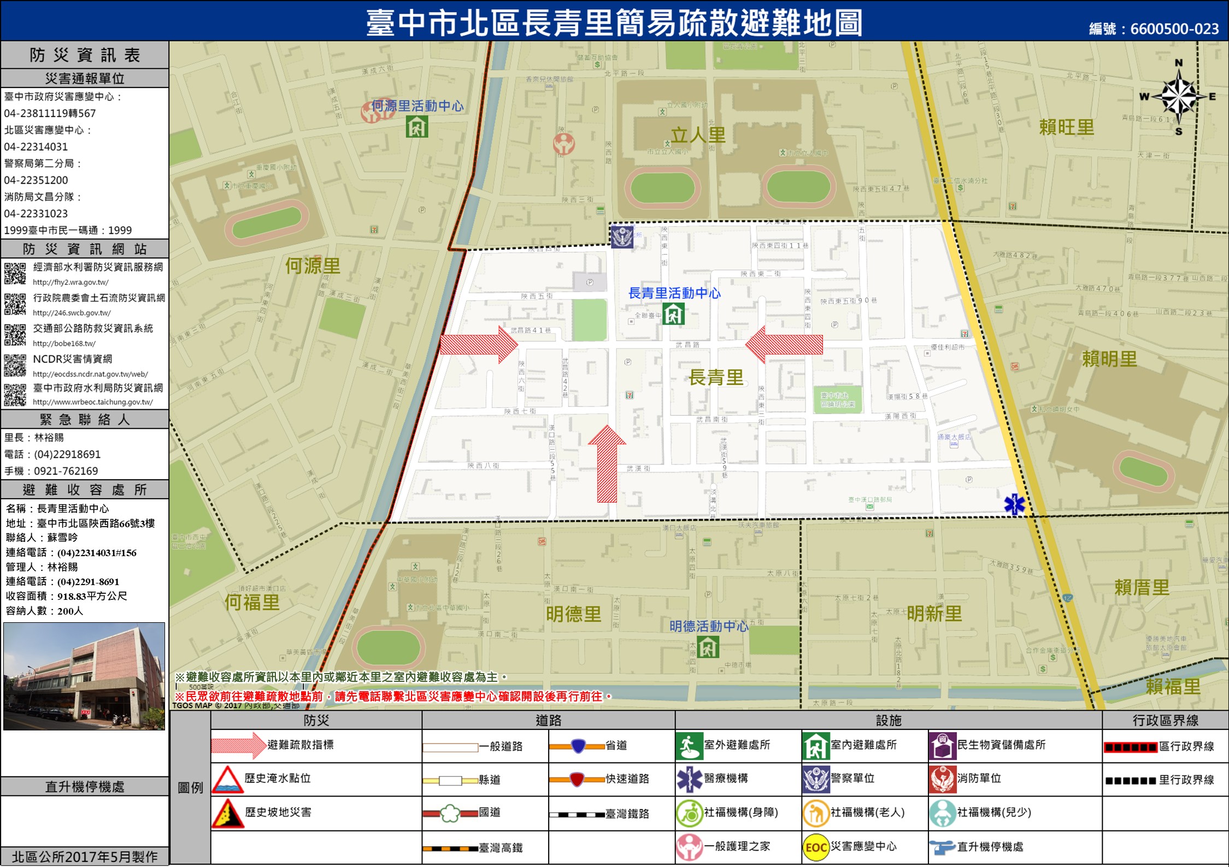This screenshot has height=867, width=1229.
Task: Click the phone number 04-23811119轉567
Action: [x=50, y=113]
